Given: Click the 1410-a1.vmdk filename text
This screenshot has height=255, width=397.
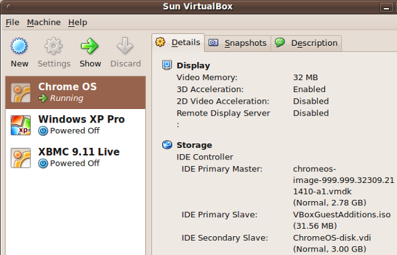Looking at the screenshot, I should (x=322, y=192).
